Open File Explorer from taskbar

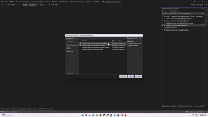(97, 115)
